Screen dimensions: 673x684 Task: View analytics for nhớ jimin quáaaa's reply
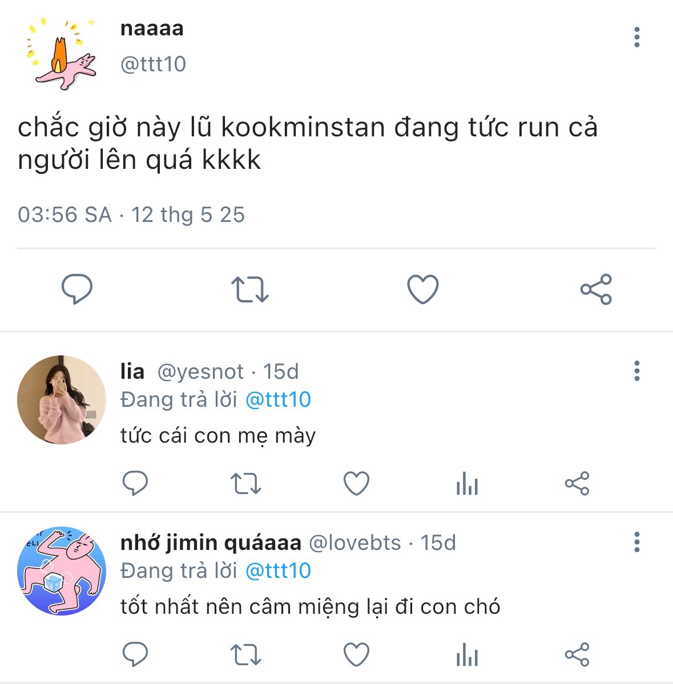(x=467, y=655)
